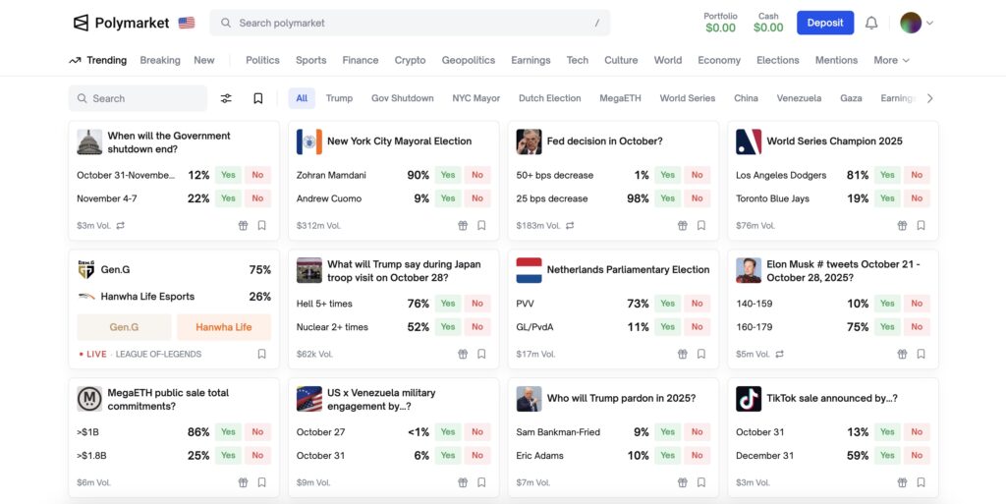Click the filter settings sliders icon

click(226, 98)
